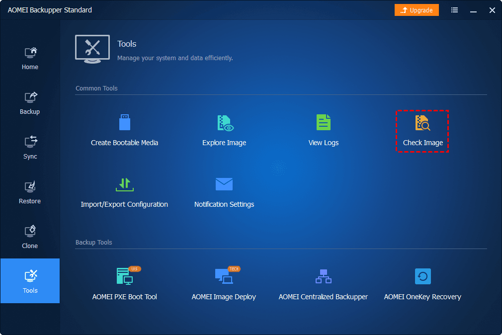Open the Clone sidebar tab
This screenshot has width=502, height=335.
tap(30, 237)
